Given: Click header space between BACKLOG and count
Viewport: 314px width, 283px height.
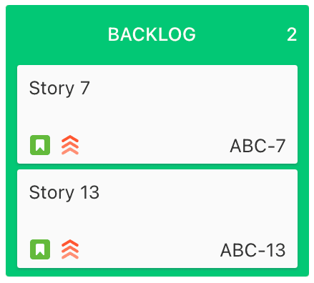Looking at the screenshot, I should coord(241,34).
